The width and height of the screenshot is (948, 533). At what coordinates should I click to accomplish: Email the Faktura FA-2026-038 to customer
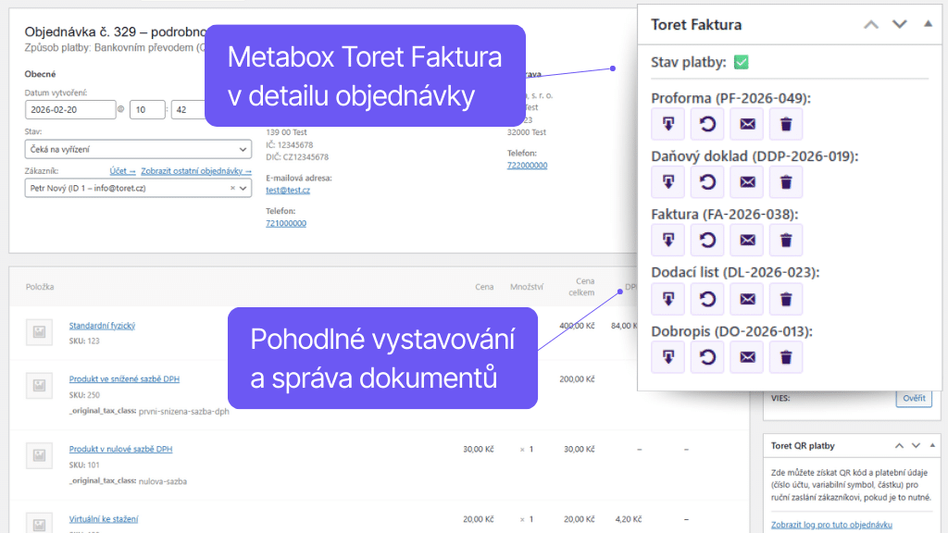[746, 239]
